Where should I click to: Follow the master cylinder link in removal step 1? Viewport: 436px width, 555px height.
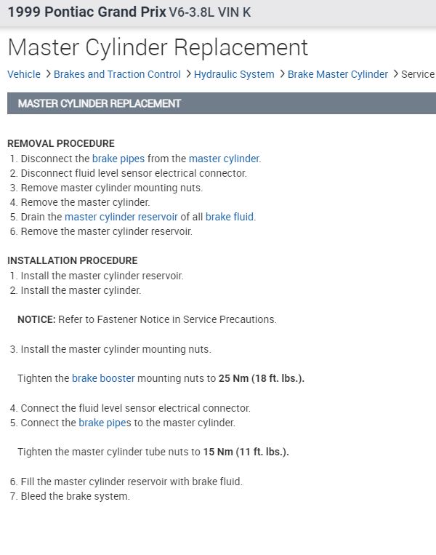click(x=224, y=159)
